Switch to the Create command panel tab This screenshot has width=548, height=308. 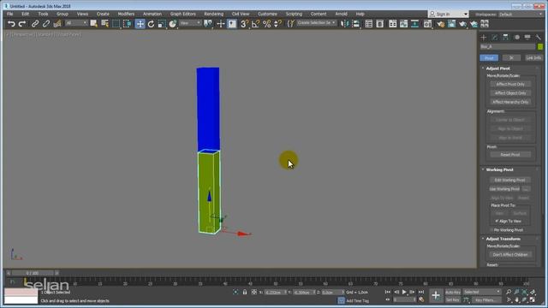(483, 38)
